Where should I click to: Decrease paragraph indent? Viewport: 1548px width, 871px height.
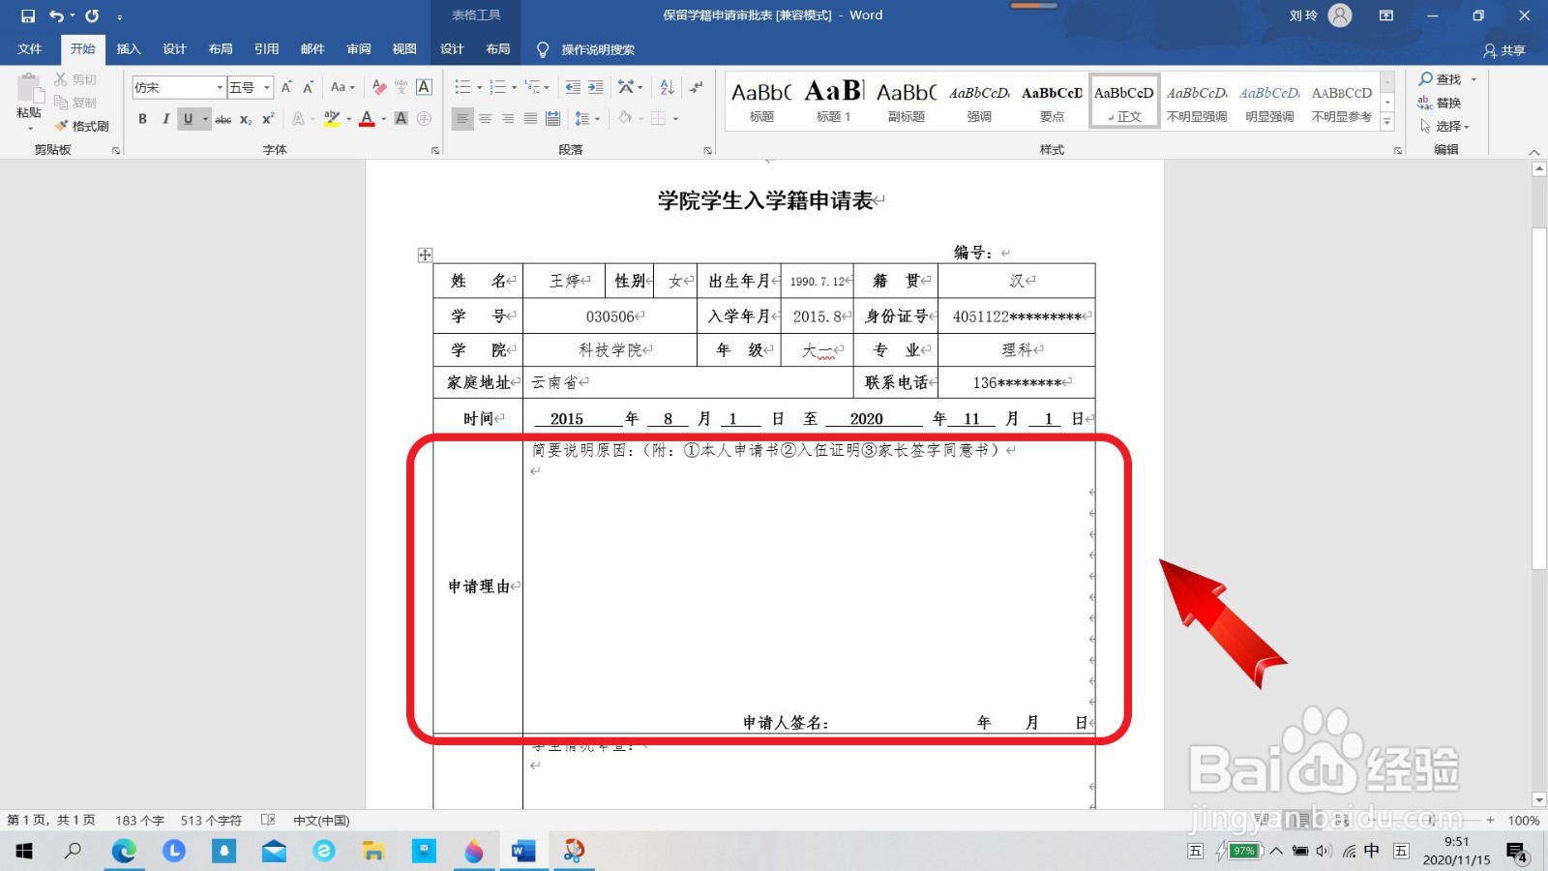pos(573,87)
